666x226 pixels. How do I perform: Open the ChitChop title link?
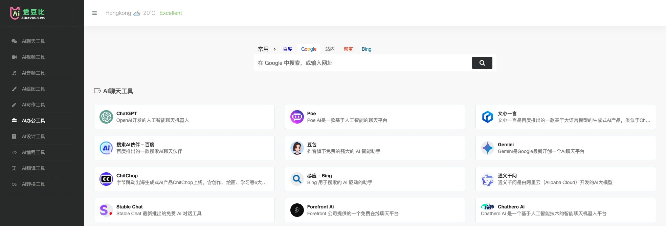tap(127, 176)
